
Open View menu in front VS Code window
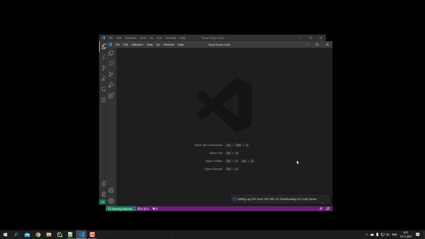149,44
